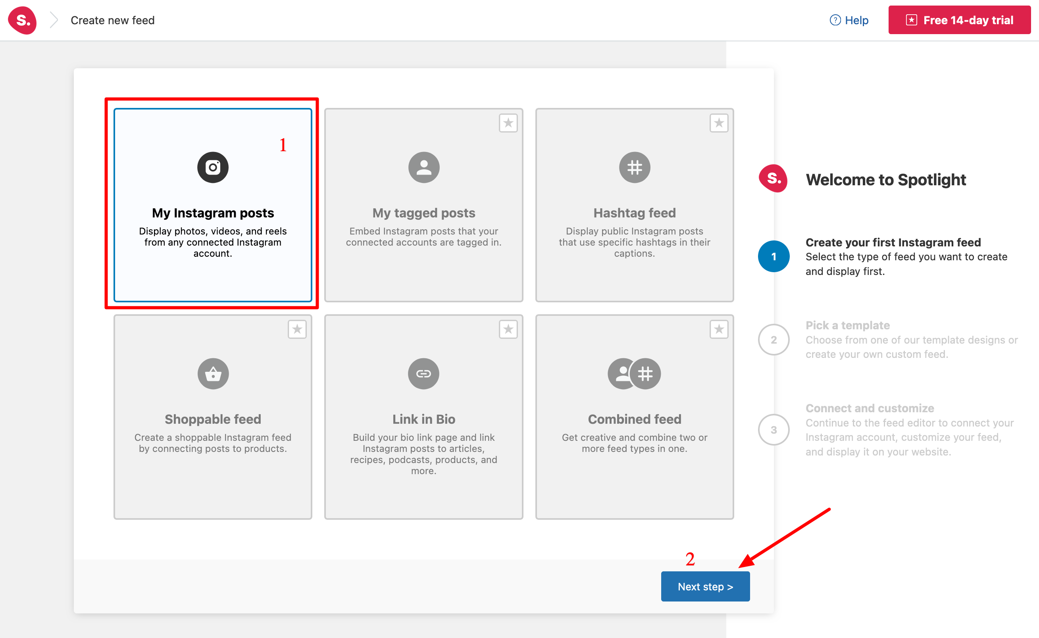Choose the Shoppable feed type
This screenshot has height=638, width=1039.
pos(213,417)
